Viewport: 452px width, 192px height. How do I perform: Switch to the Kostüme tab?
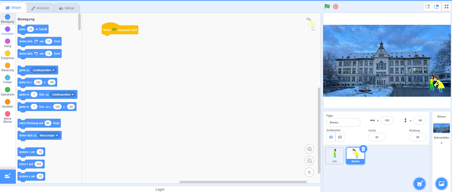point(40,8)
